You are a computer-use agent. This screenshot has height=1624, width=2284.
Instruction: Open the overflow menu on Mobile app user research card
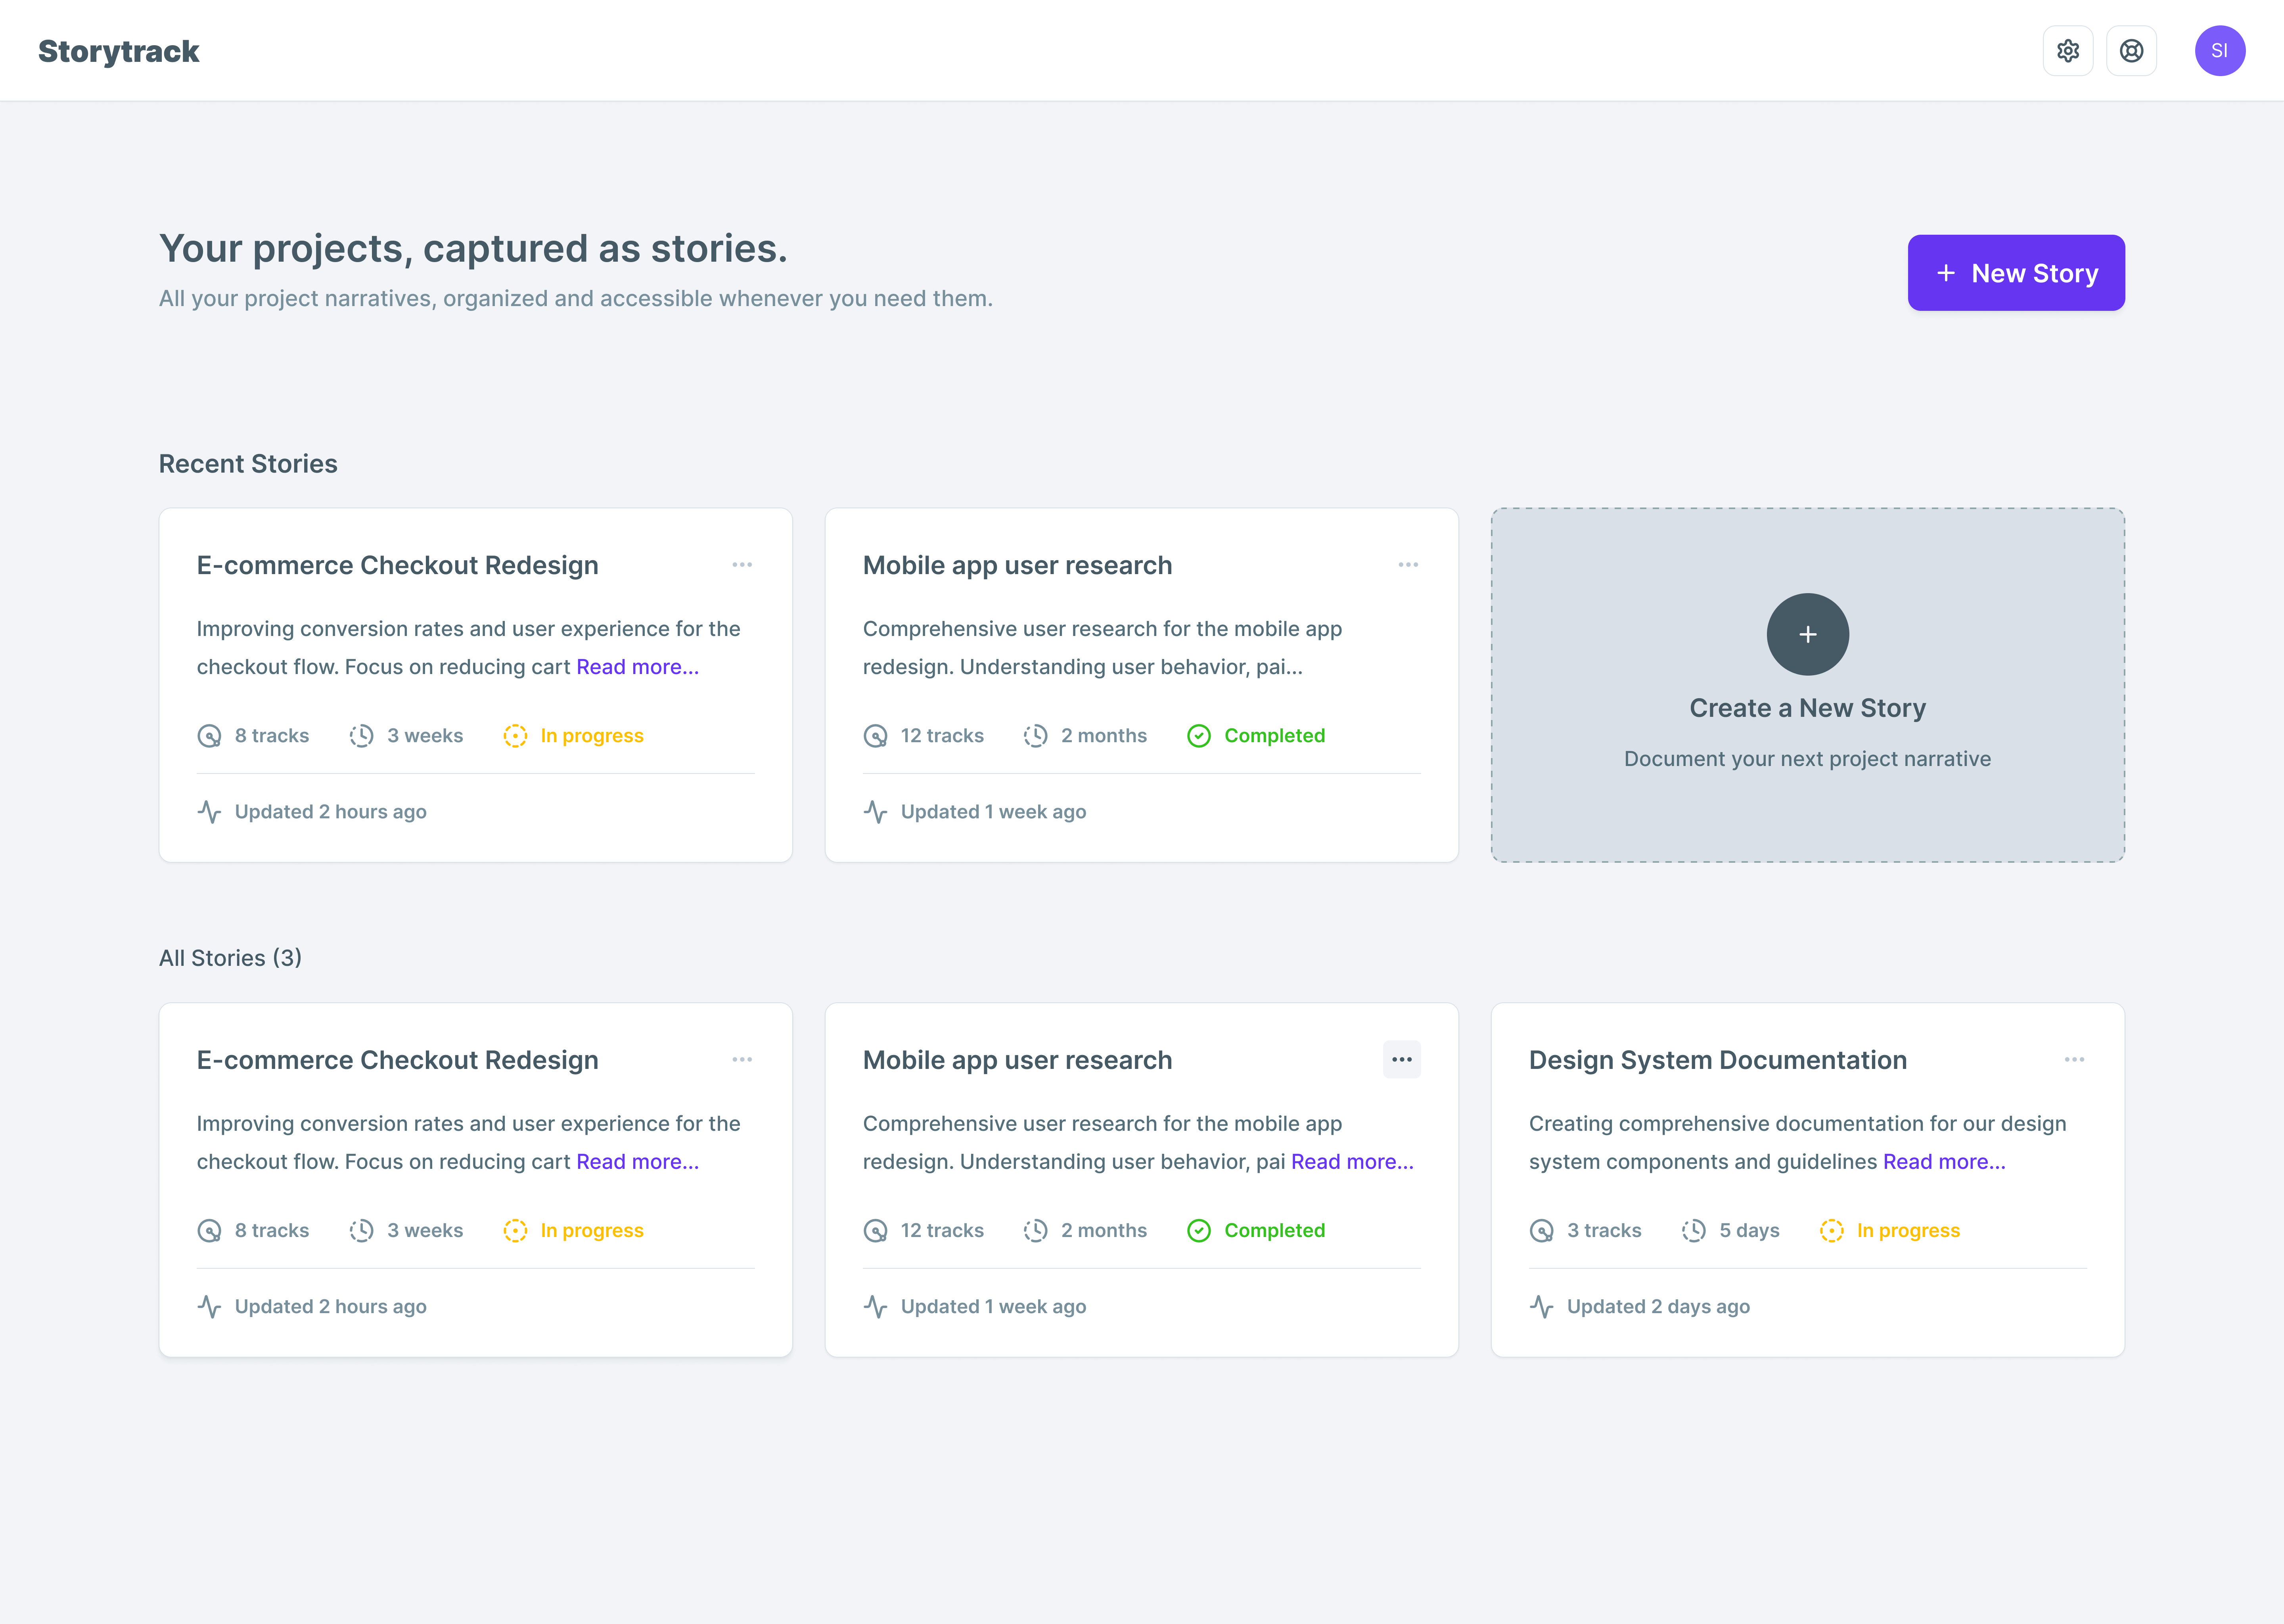1402,1059
